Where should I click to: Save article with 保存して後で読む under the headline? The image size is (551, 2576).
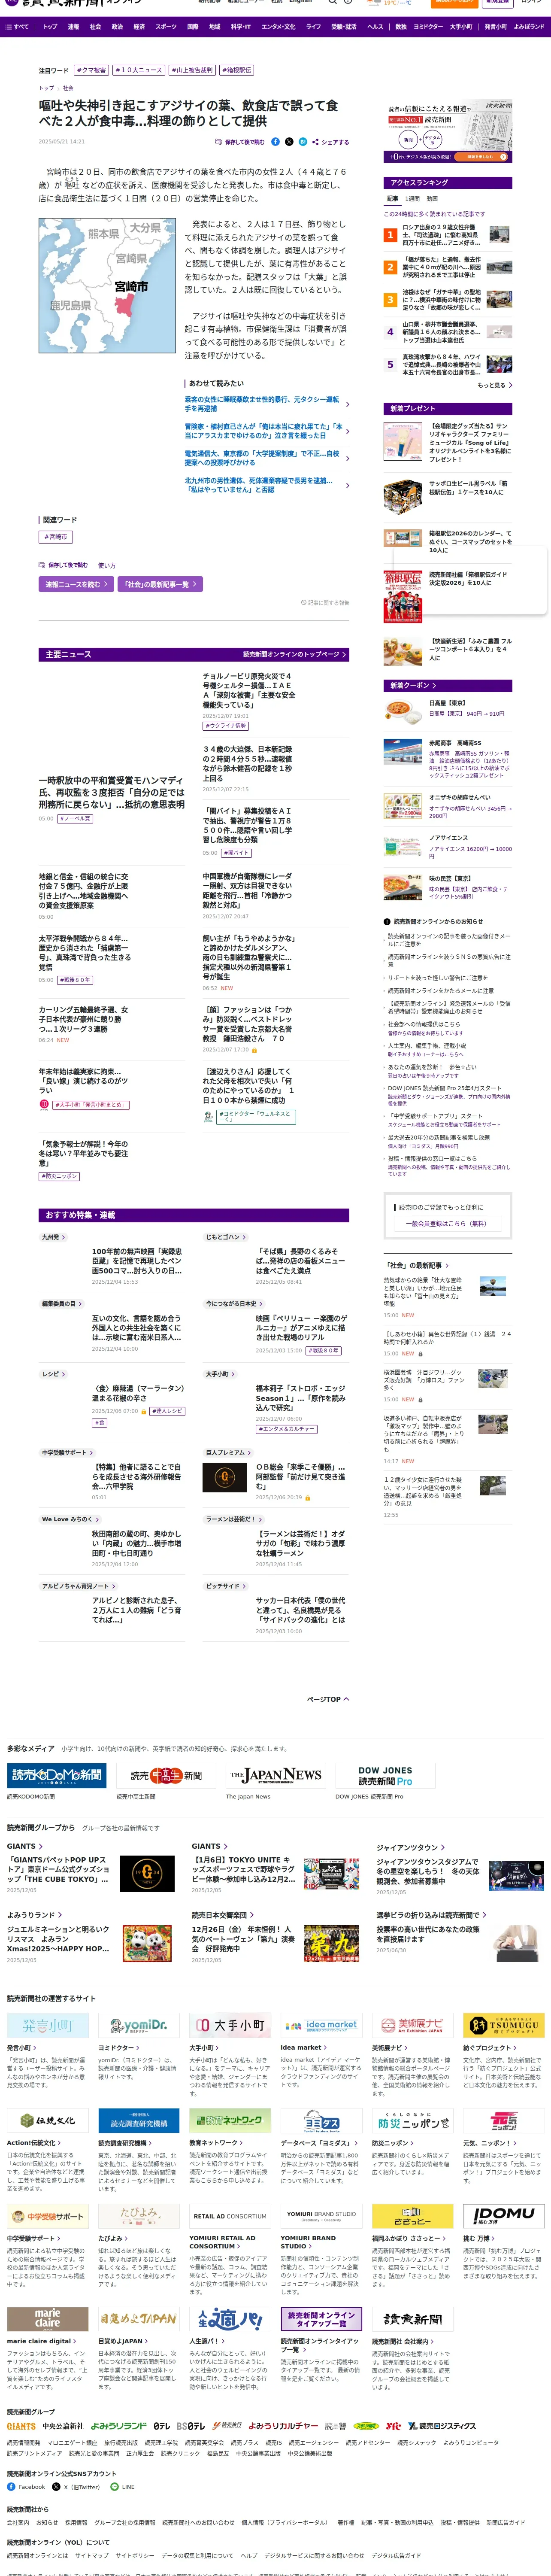pyautogui.click(x=240, y=142)
